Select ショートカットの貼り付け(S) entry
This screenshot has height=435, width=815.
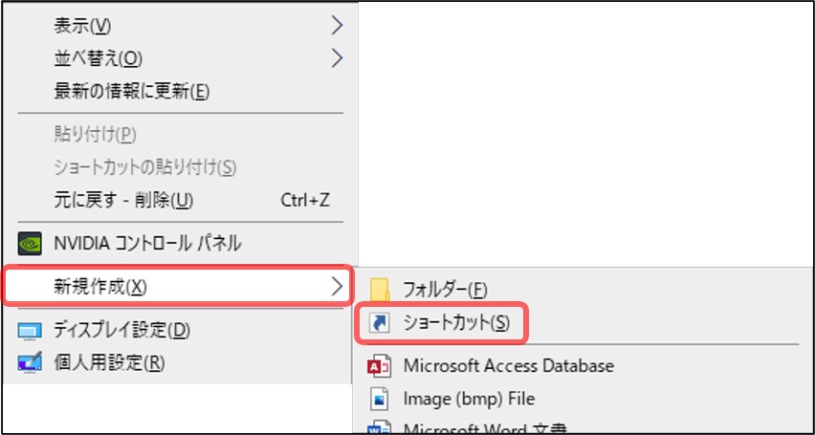145,167
